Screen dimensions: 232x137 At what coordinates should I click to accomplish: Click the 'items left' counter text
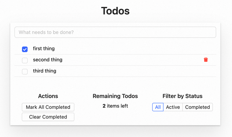pyautogui.click(x=118, y=106)
